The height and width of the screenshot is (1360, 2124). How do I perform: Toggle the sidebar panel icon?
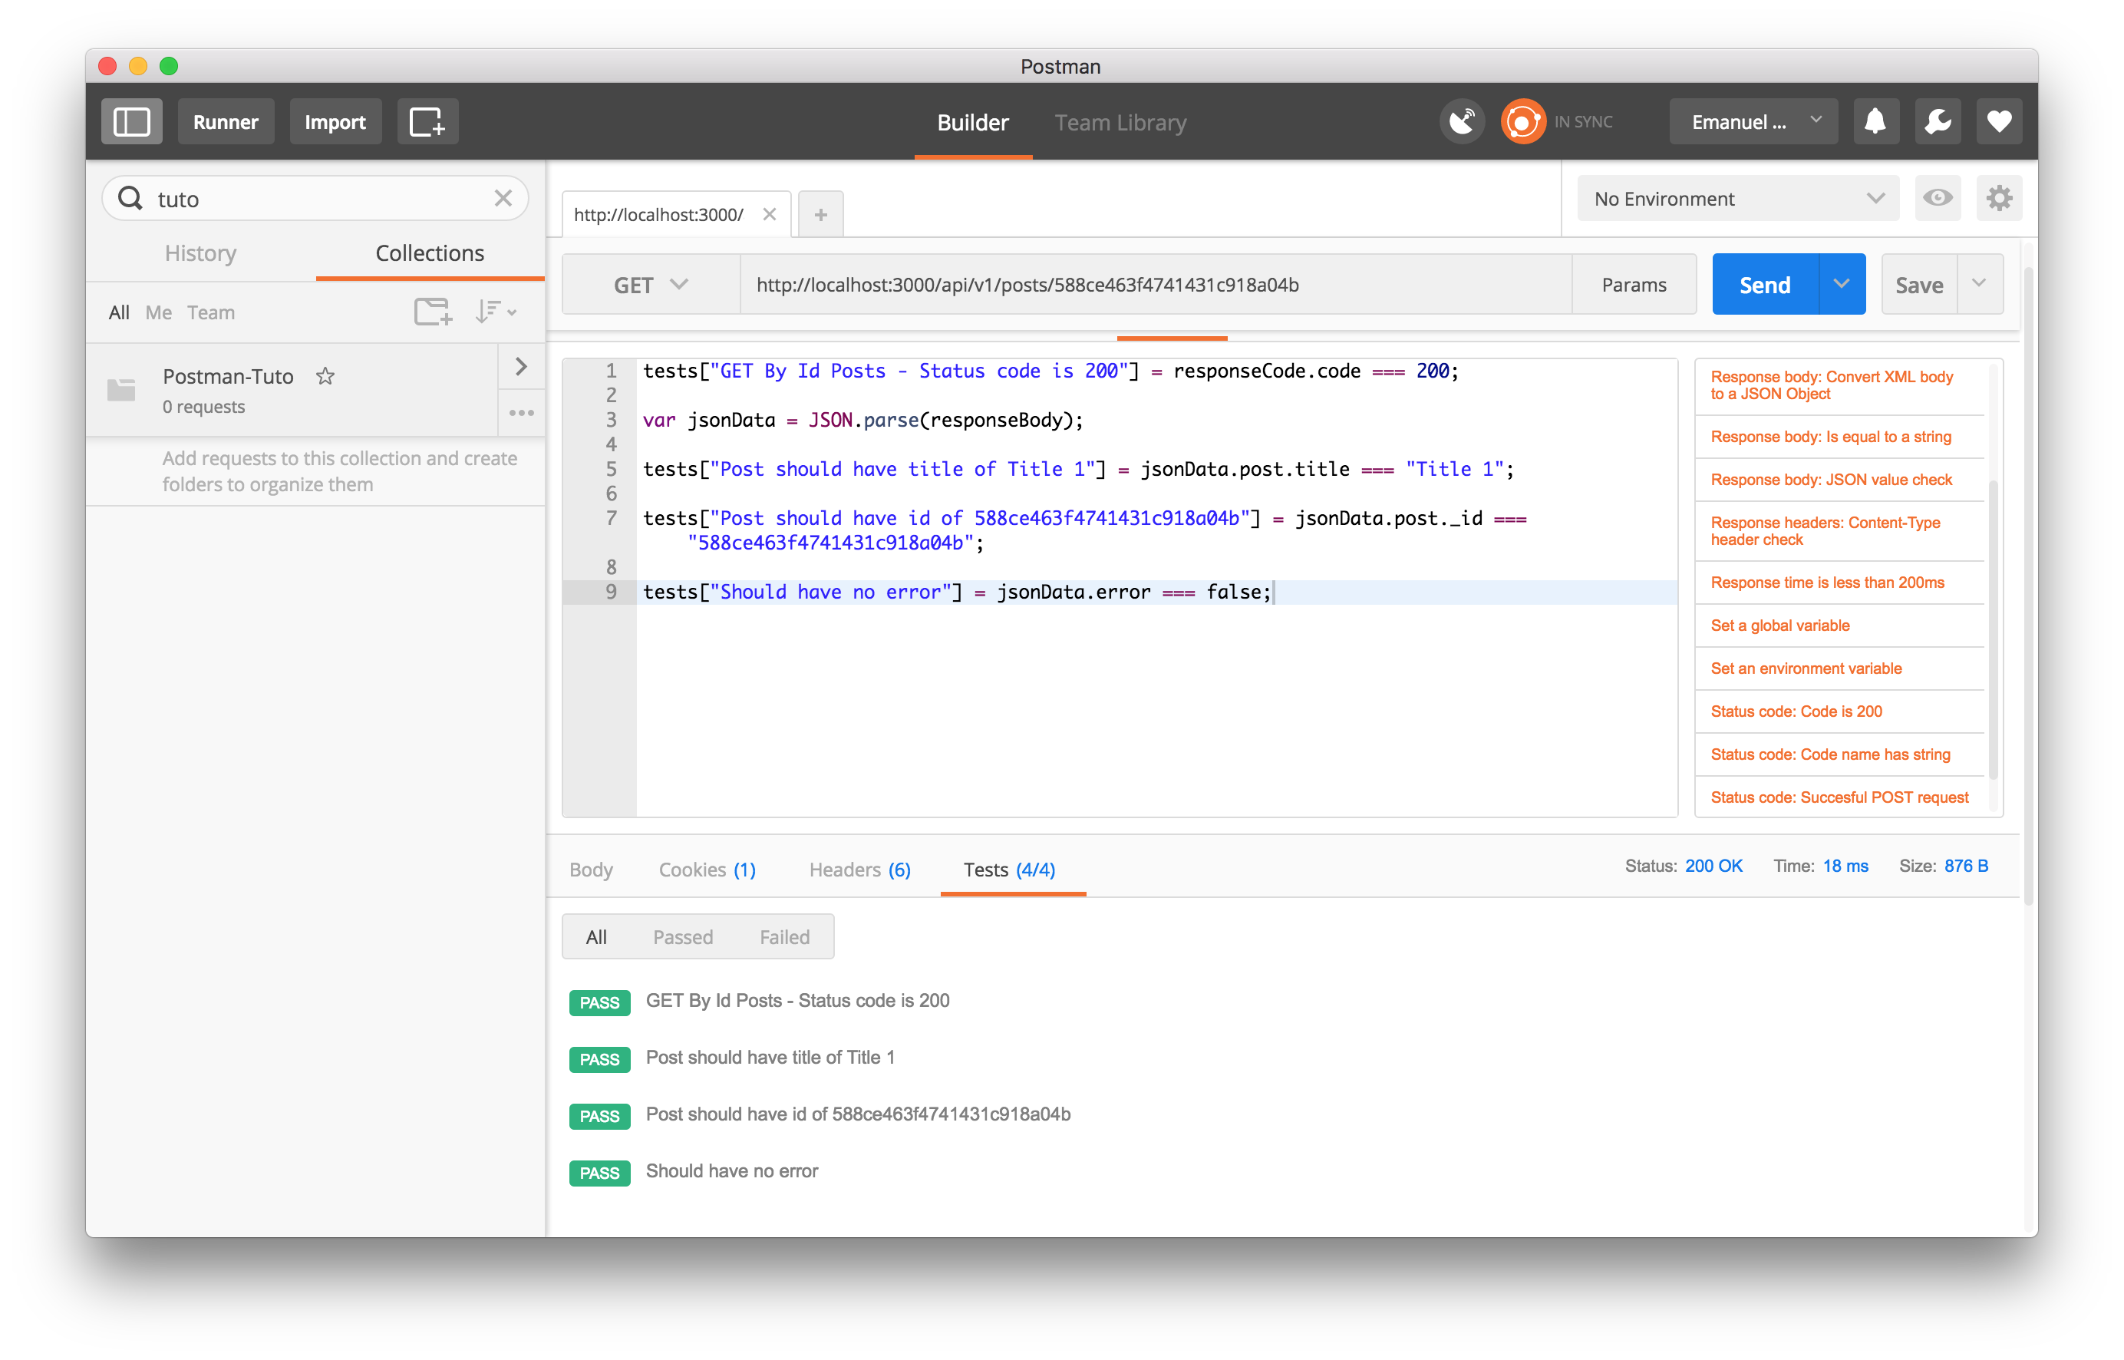click(131, 122)
